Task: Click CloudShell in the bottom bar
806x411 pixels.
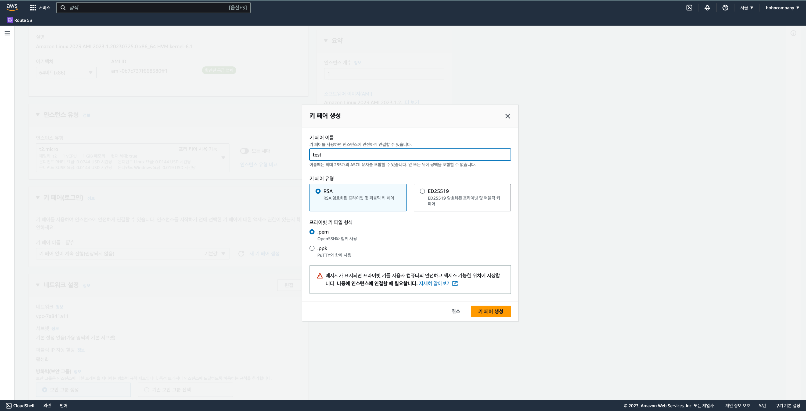Action: 20,405
